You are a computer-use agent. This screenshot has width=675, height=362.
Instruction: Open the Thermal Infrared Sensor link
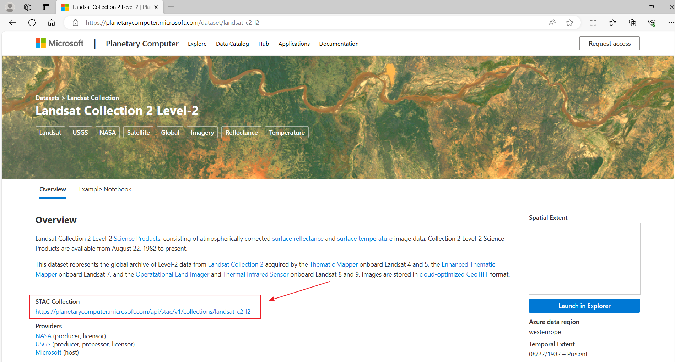click(255, 274)
